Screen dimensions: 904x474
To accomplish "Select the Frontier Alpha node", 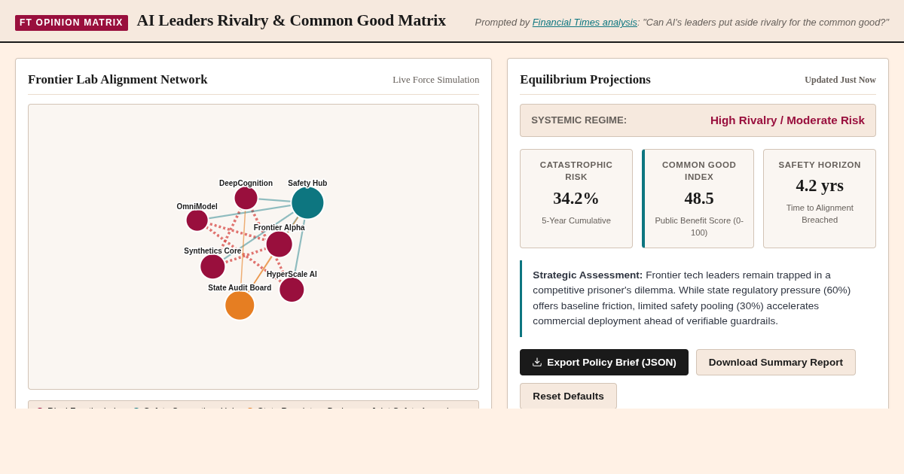I will tap(279, 244).
